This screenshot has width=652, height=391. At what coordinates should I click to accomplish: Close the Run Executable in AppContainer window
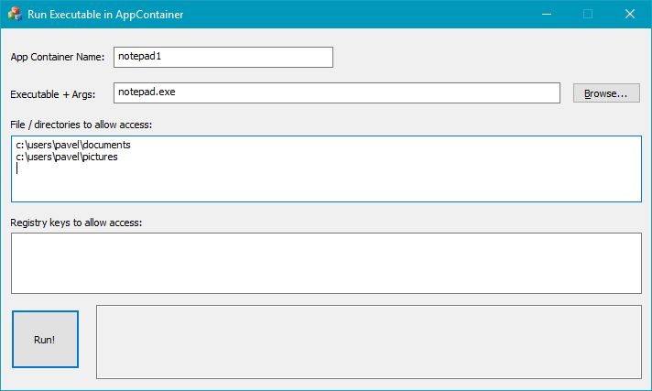[x=630, y=14]
